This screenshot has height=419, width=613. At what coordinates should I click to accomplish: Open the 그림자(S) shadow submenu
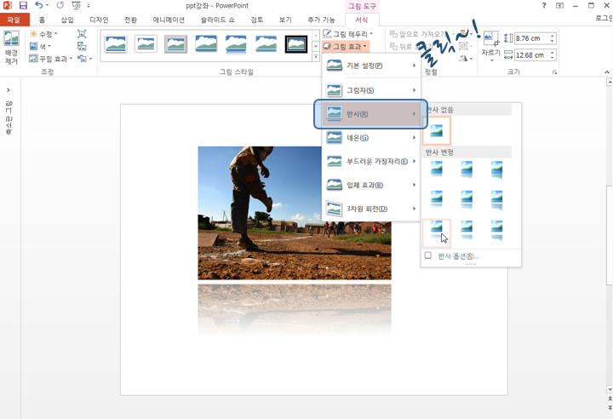point(371,90)
